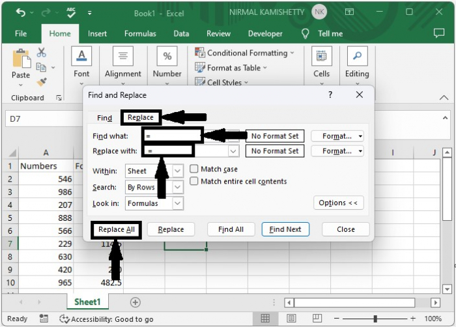Open the Font group icon

81,56
